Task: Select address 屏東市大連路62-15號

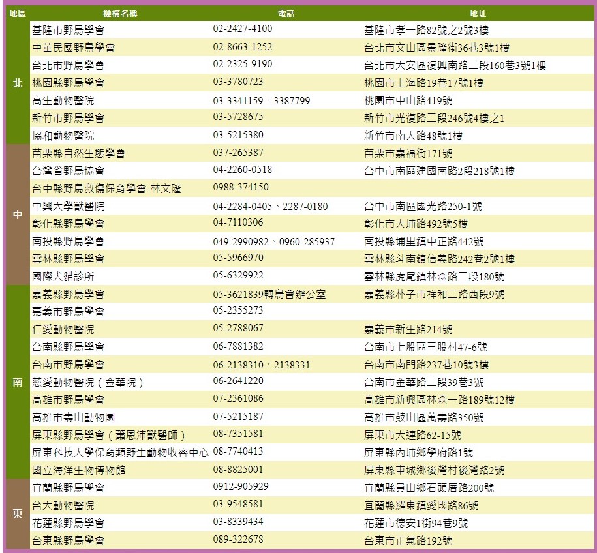Action: coord(412,435)
